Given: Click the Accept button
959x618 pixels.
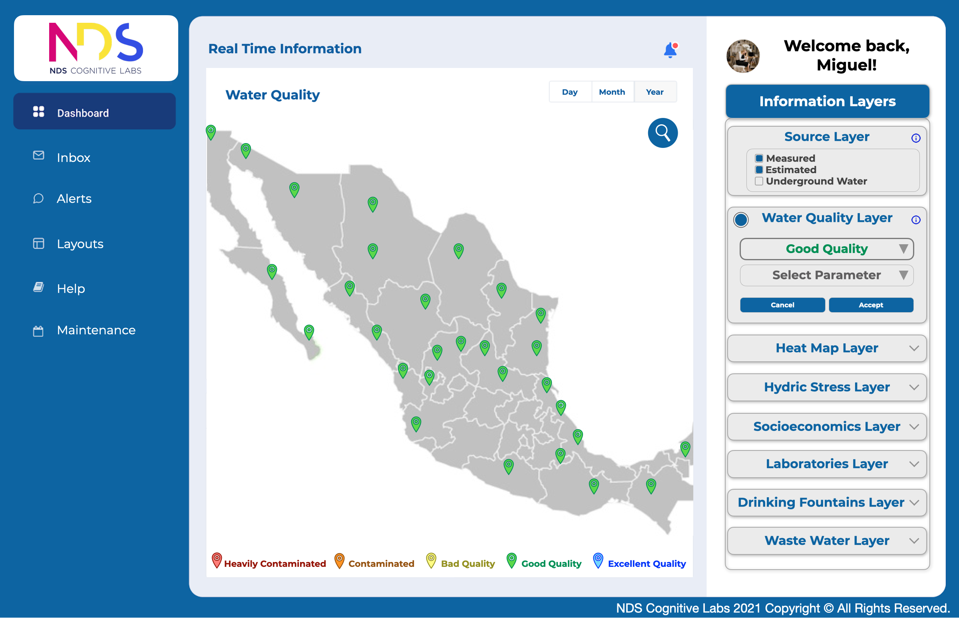Looking at the screenshot, I should pos(871,305).
